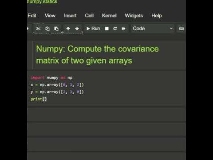Click the import numpy as np line
213x160 pixels.
(x=51, y=78)
